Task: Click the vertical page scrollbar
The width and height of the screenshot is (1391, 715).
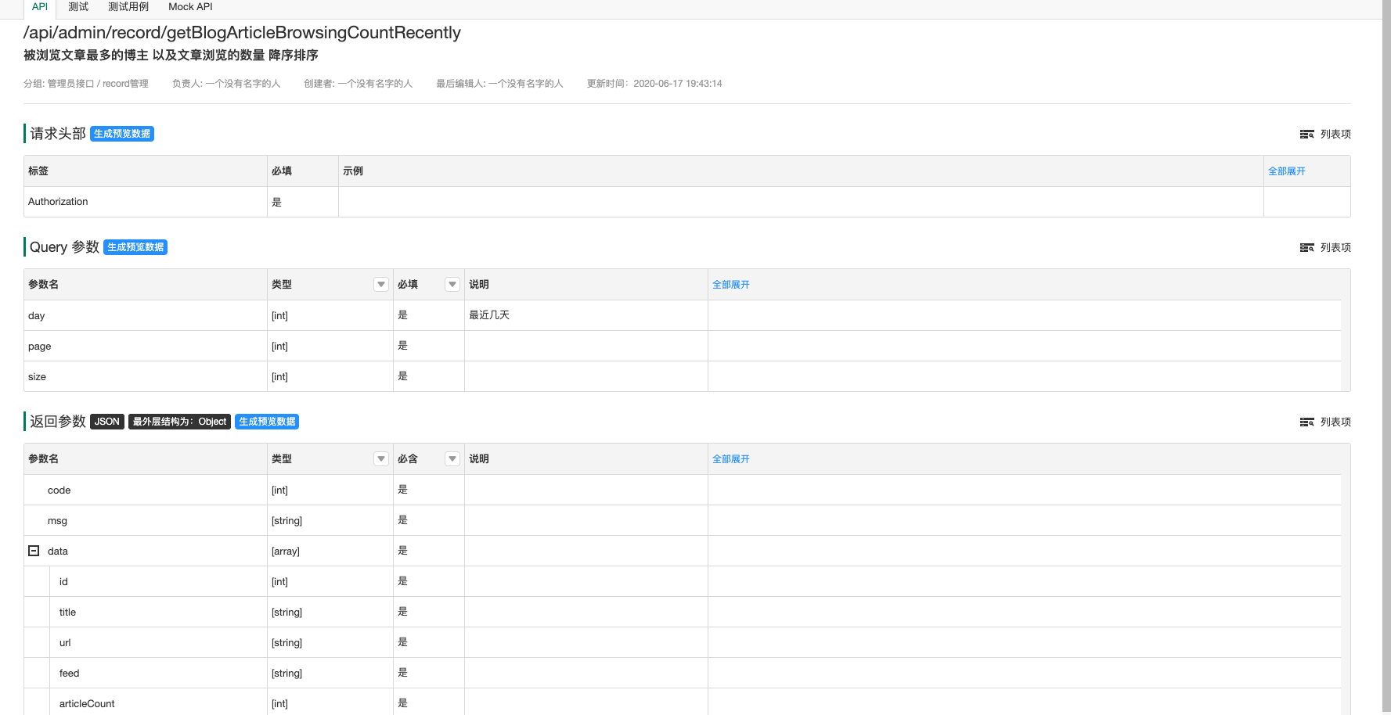Action: [1386, 357]
